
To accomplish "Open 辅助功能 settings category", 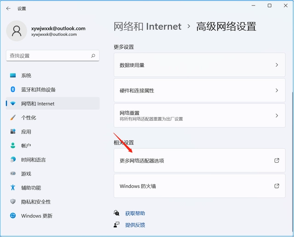I will point(53,187).
